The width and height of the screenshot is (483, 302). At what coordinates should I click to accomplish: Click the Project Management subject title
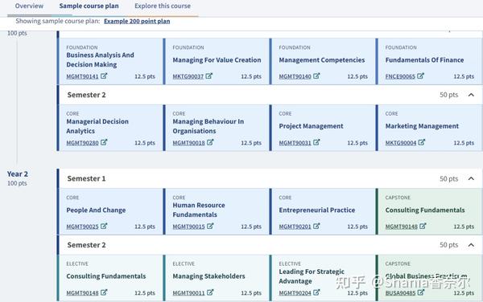pyautogui.click(x=311, y=126)
